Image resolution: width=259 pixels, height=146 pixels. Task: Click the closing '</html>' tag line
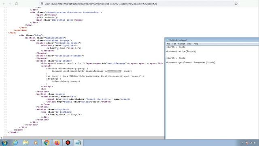[x=13, y=132]
